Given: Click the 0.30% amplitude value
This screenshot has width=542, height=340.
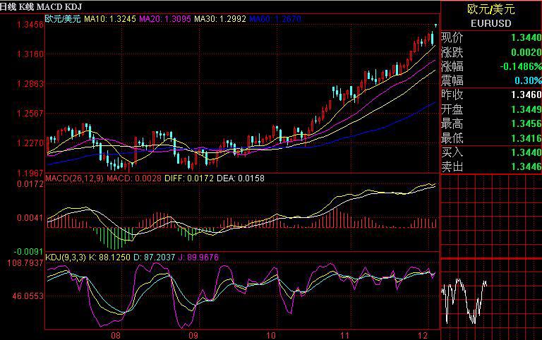Looking at the screenshot, I should tap(528, 80).
